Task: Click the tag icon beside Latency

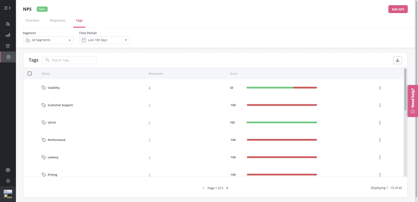Action: 44,157
